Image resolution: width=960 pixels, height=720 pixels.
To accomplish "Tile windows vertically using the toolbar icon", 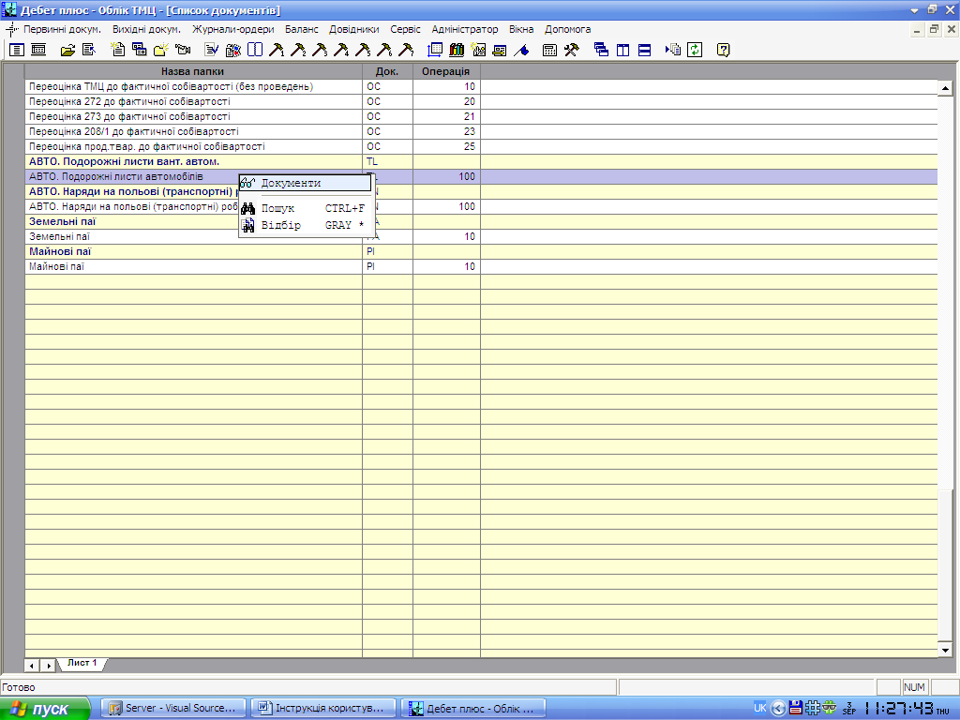I will 622,51.
